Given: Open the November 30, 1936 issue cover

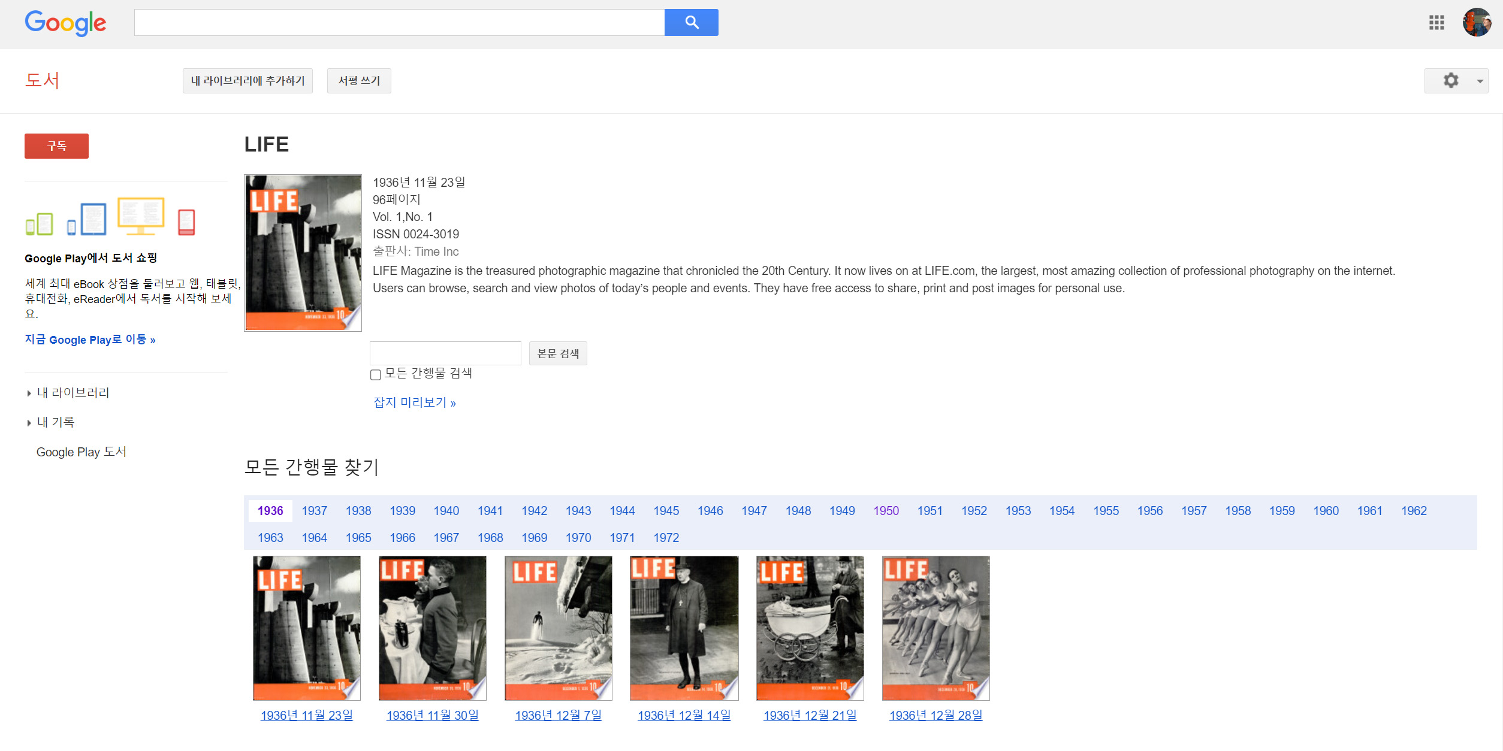Looking at the screenshot, I should pos(432,628).
